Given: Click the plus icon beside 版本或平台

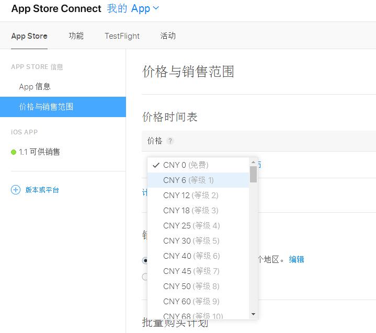Looking at the screenshot, I should click(16, 190).
